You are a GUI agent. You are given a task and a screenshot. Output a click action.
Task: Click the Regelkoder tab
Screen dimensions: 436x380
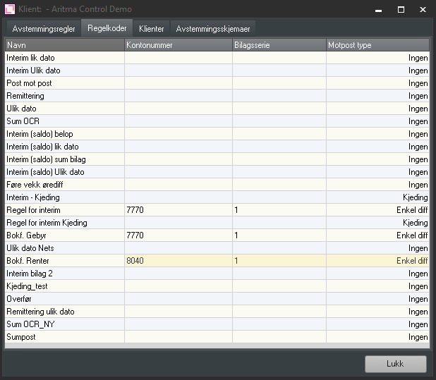[x=107, y=29]
